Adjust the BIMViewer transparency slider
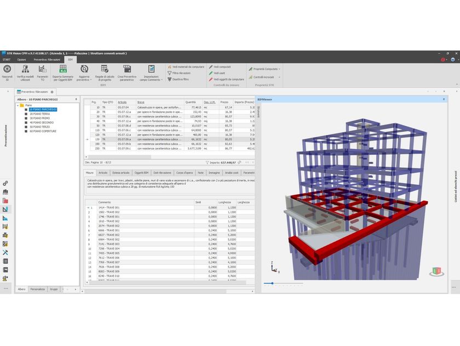460x346 pixels. (272, 283)
